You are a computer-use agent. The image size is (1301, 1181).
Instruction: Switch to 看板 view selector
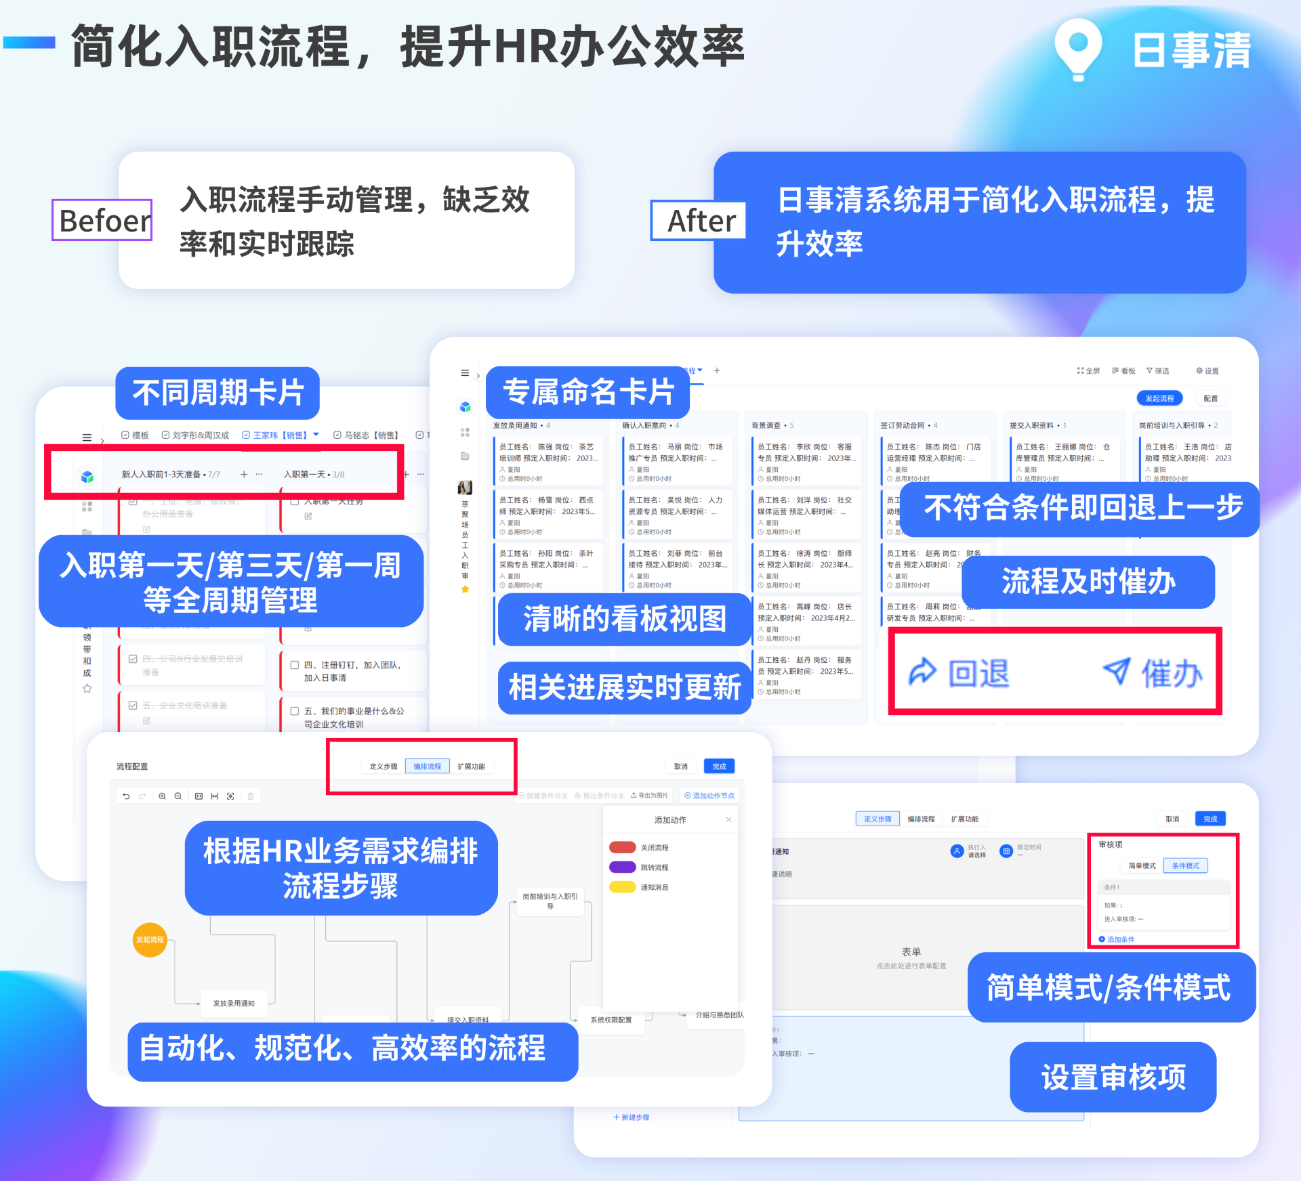[x=1124, y=370]
